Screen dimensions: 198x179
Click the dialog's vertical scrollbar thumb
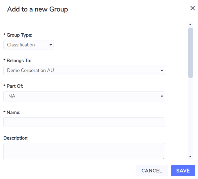(x=191, y=53)
